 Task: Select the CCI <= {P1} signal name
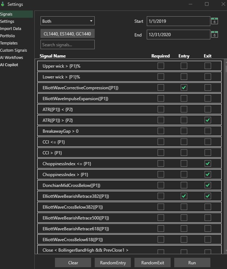(x=53, y=142)
